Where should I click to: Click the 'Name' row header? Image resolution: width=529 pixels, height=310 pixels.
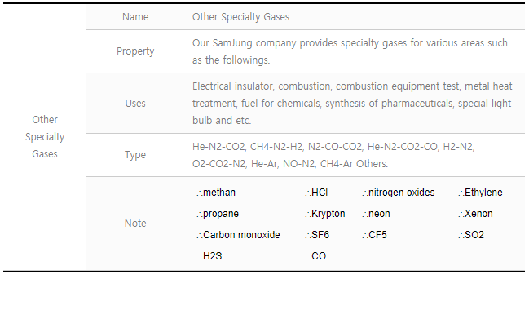click(x=135, y=17)
